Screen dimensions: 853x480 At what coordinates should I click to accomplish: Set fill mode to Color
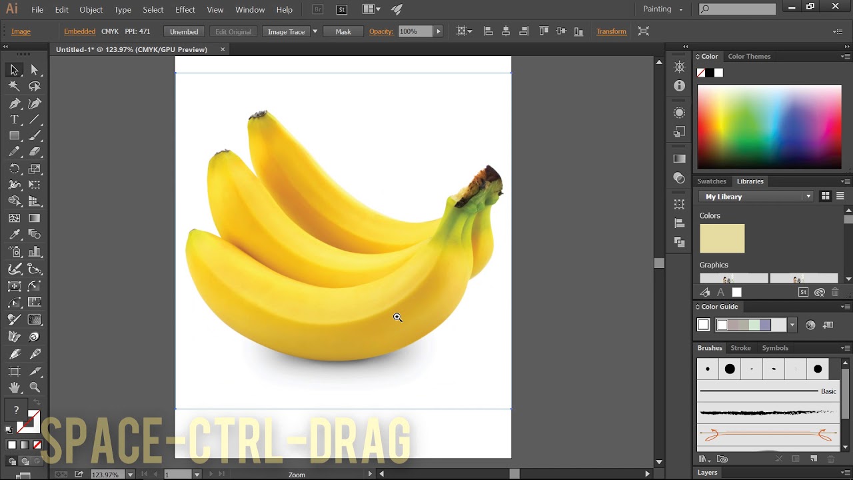(12, 445)
